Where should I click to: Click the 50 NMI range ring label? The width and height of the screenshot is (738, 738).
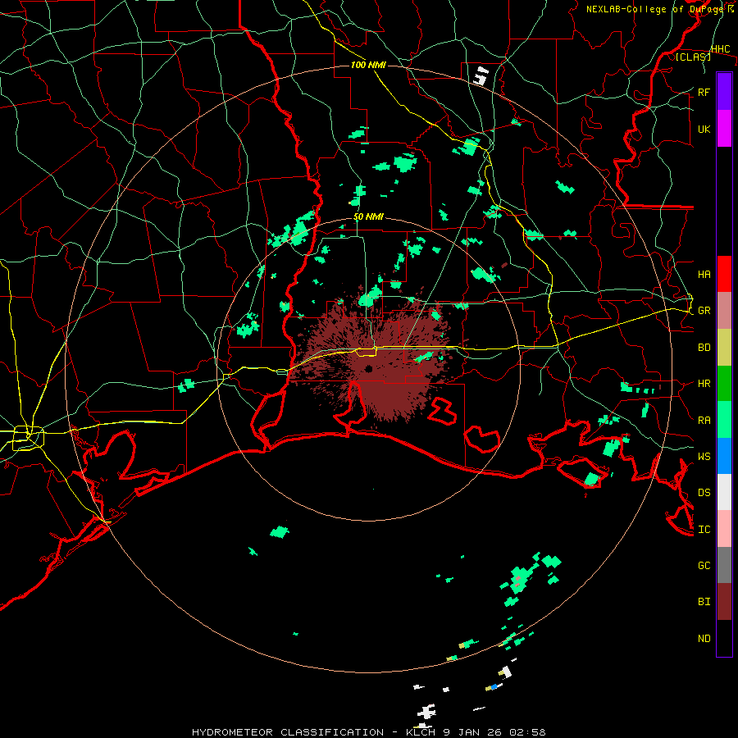368,216
